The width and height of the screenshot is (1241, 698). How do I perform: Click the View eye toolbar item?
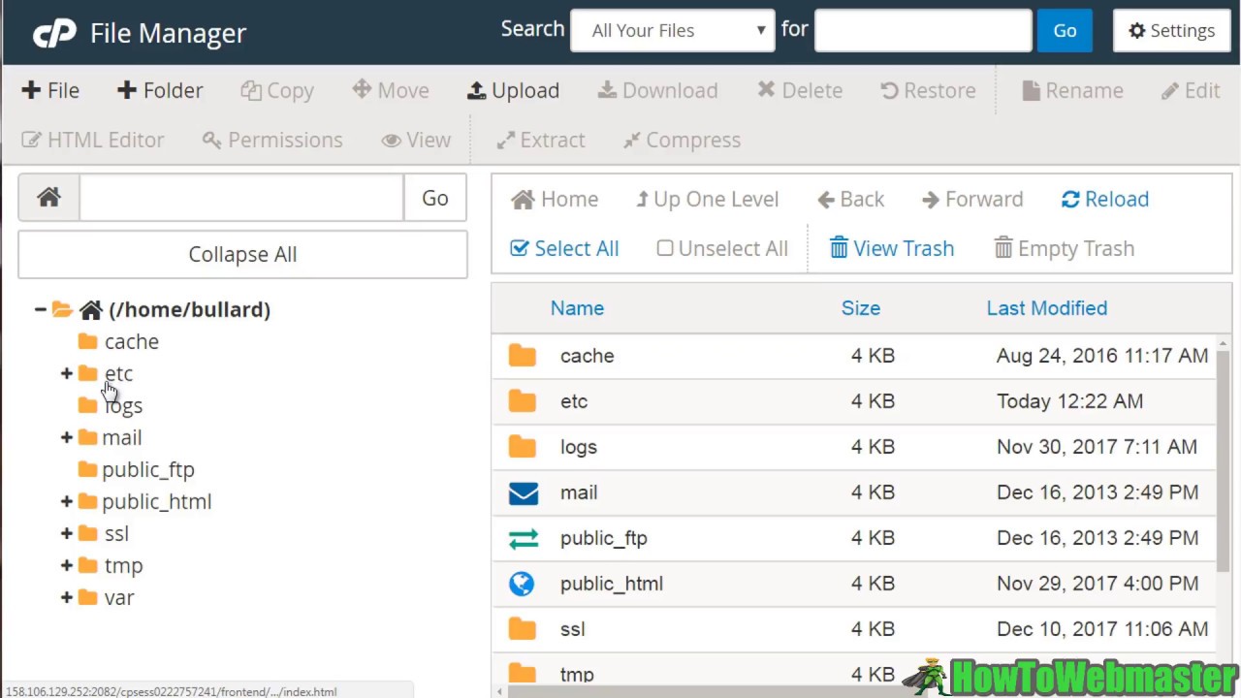pos(416,140)
